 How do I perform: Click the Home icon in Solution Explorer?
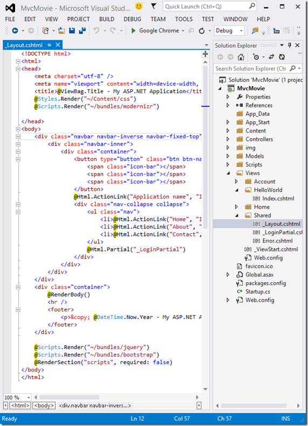click(241, 57)
